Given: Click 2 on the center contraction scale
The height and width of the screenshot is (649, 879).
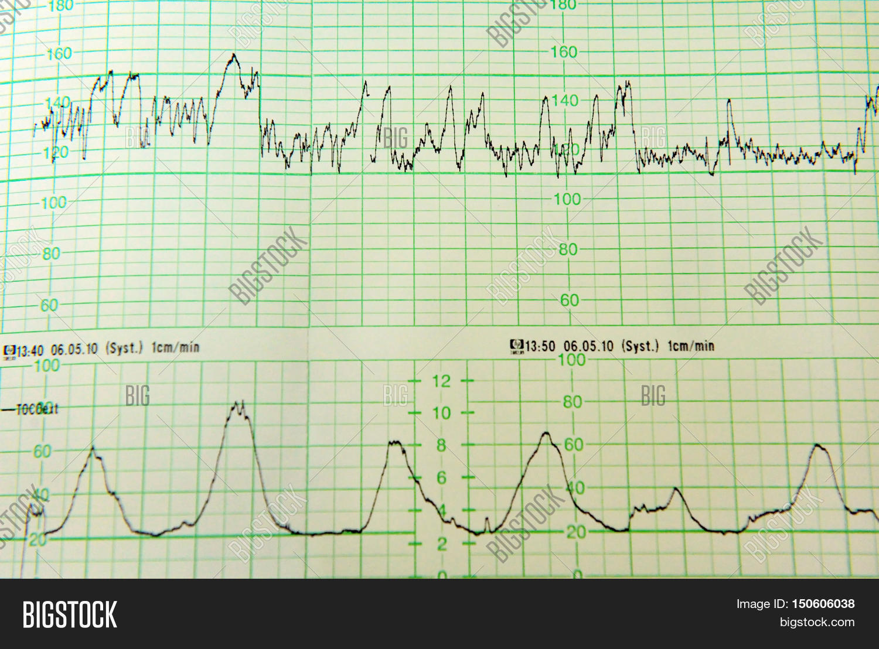Looking at the screenshot, I should pos(441,544).
